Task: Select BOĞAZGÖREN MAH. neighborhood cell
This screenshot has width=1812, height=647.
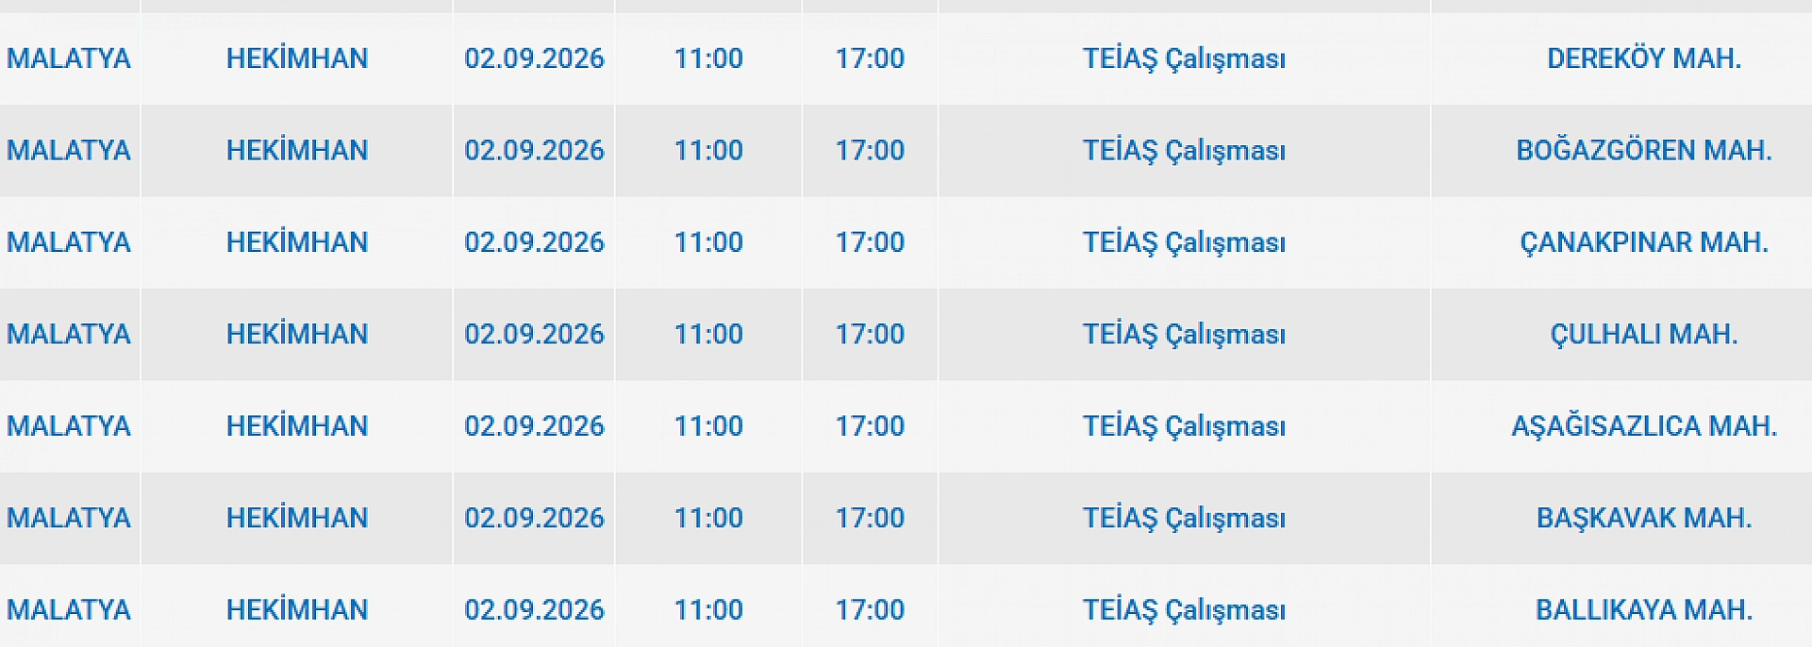Action: pyautogui.click(x=1621, y=151)
